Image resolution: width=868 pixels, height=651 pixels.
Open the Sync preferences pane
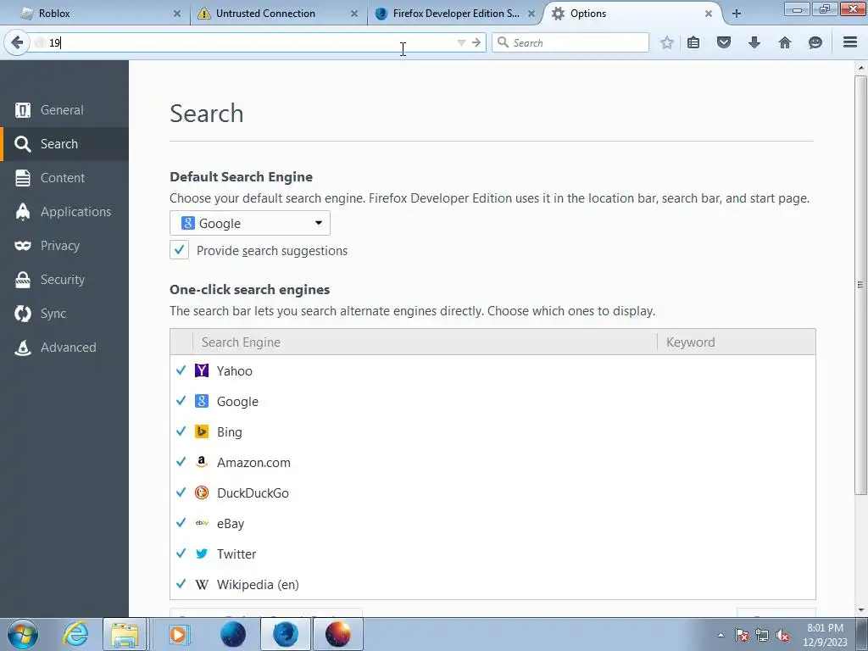(x=64, y=314)
